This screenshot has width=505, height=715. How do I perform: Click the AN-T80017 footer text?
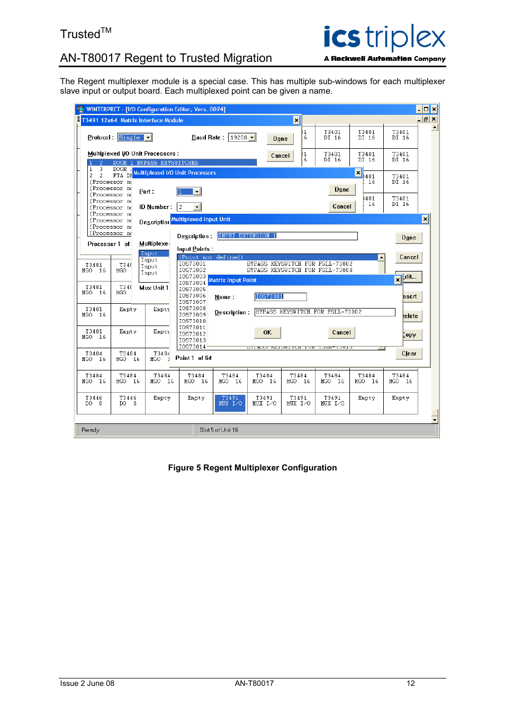[254, 683]
